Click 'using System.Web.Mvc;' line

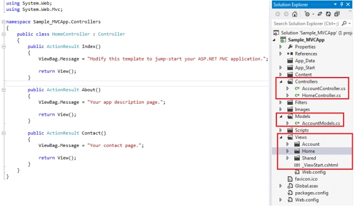tap(34, 9)
